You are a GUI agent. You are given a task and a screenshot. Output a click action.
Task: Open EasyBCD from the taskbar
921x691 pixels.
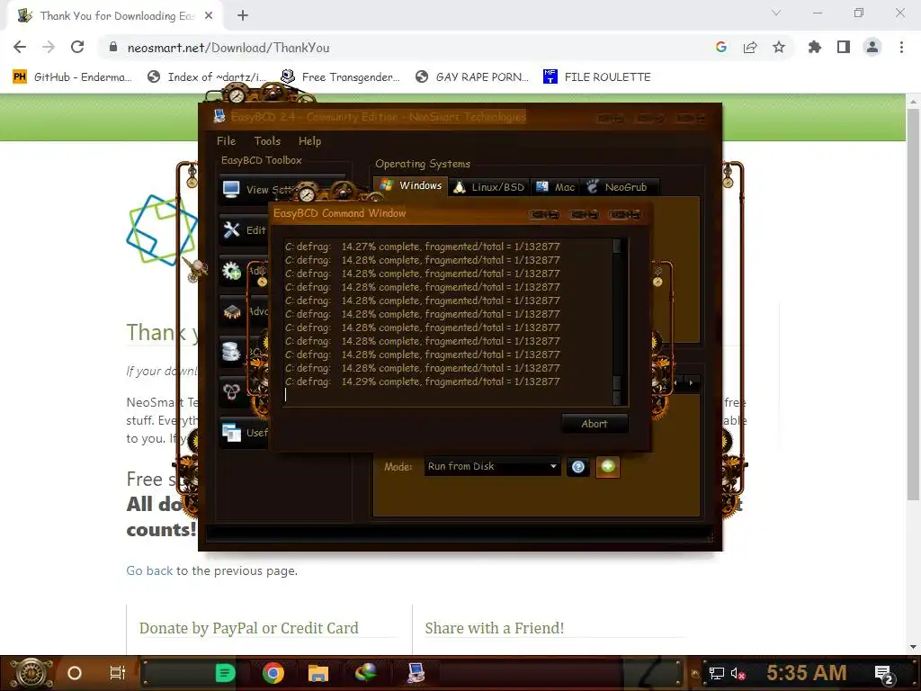pyautogui.click(x=416, y=673)
